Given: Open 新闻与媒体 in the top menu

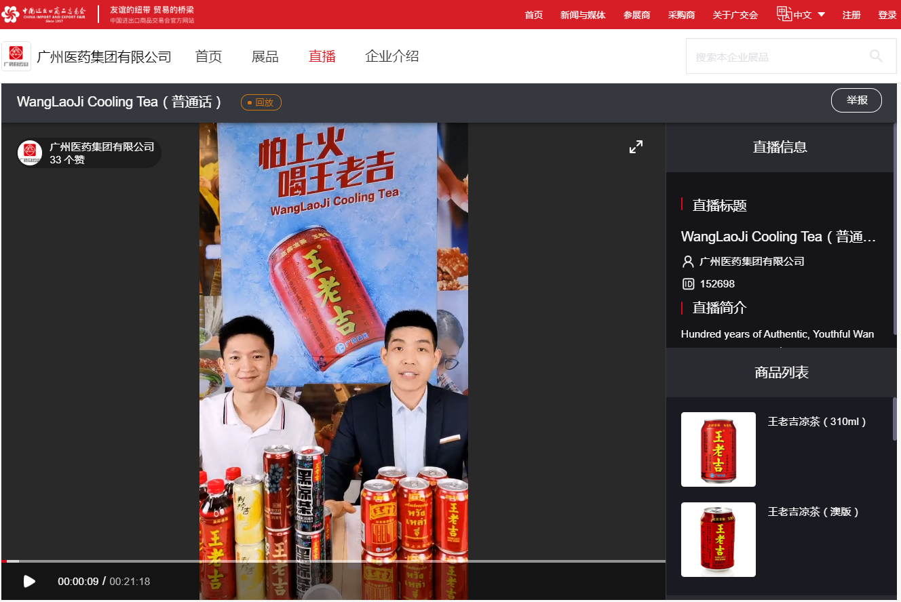Looking at the screenshot, I should (x=583, y=15).
